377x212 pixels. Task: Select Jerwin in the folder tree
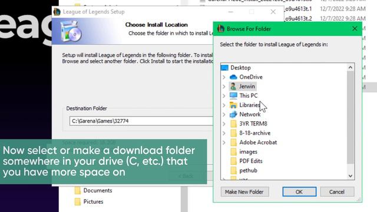(x=247, y=87)
